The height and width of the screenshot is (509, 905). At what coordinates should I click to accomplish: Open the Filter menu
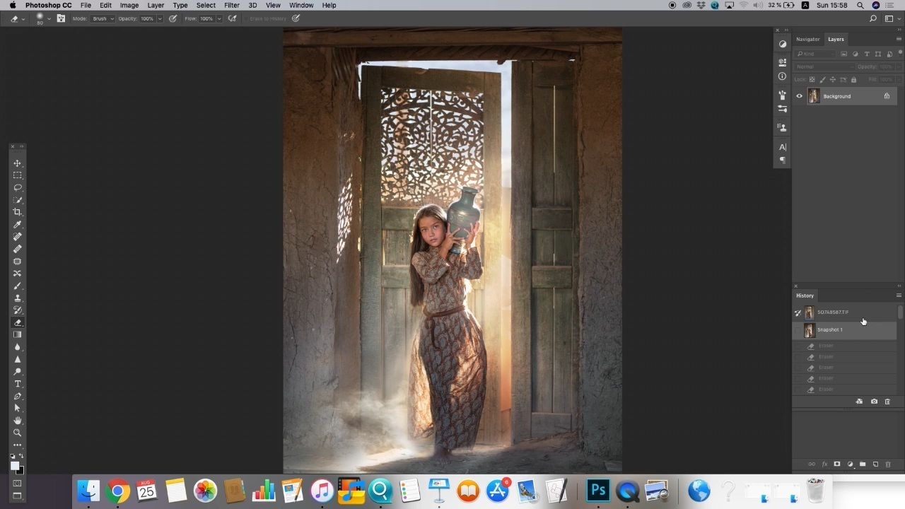point(232,5)
